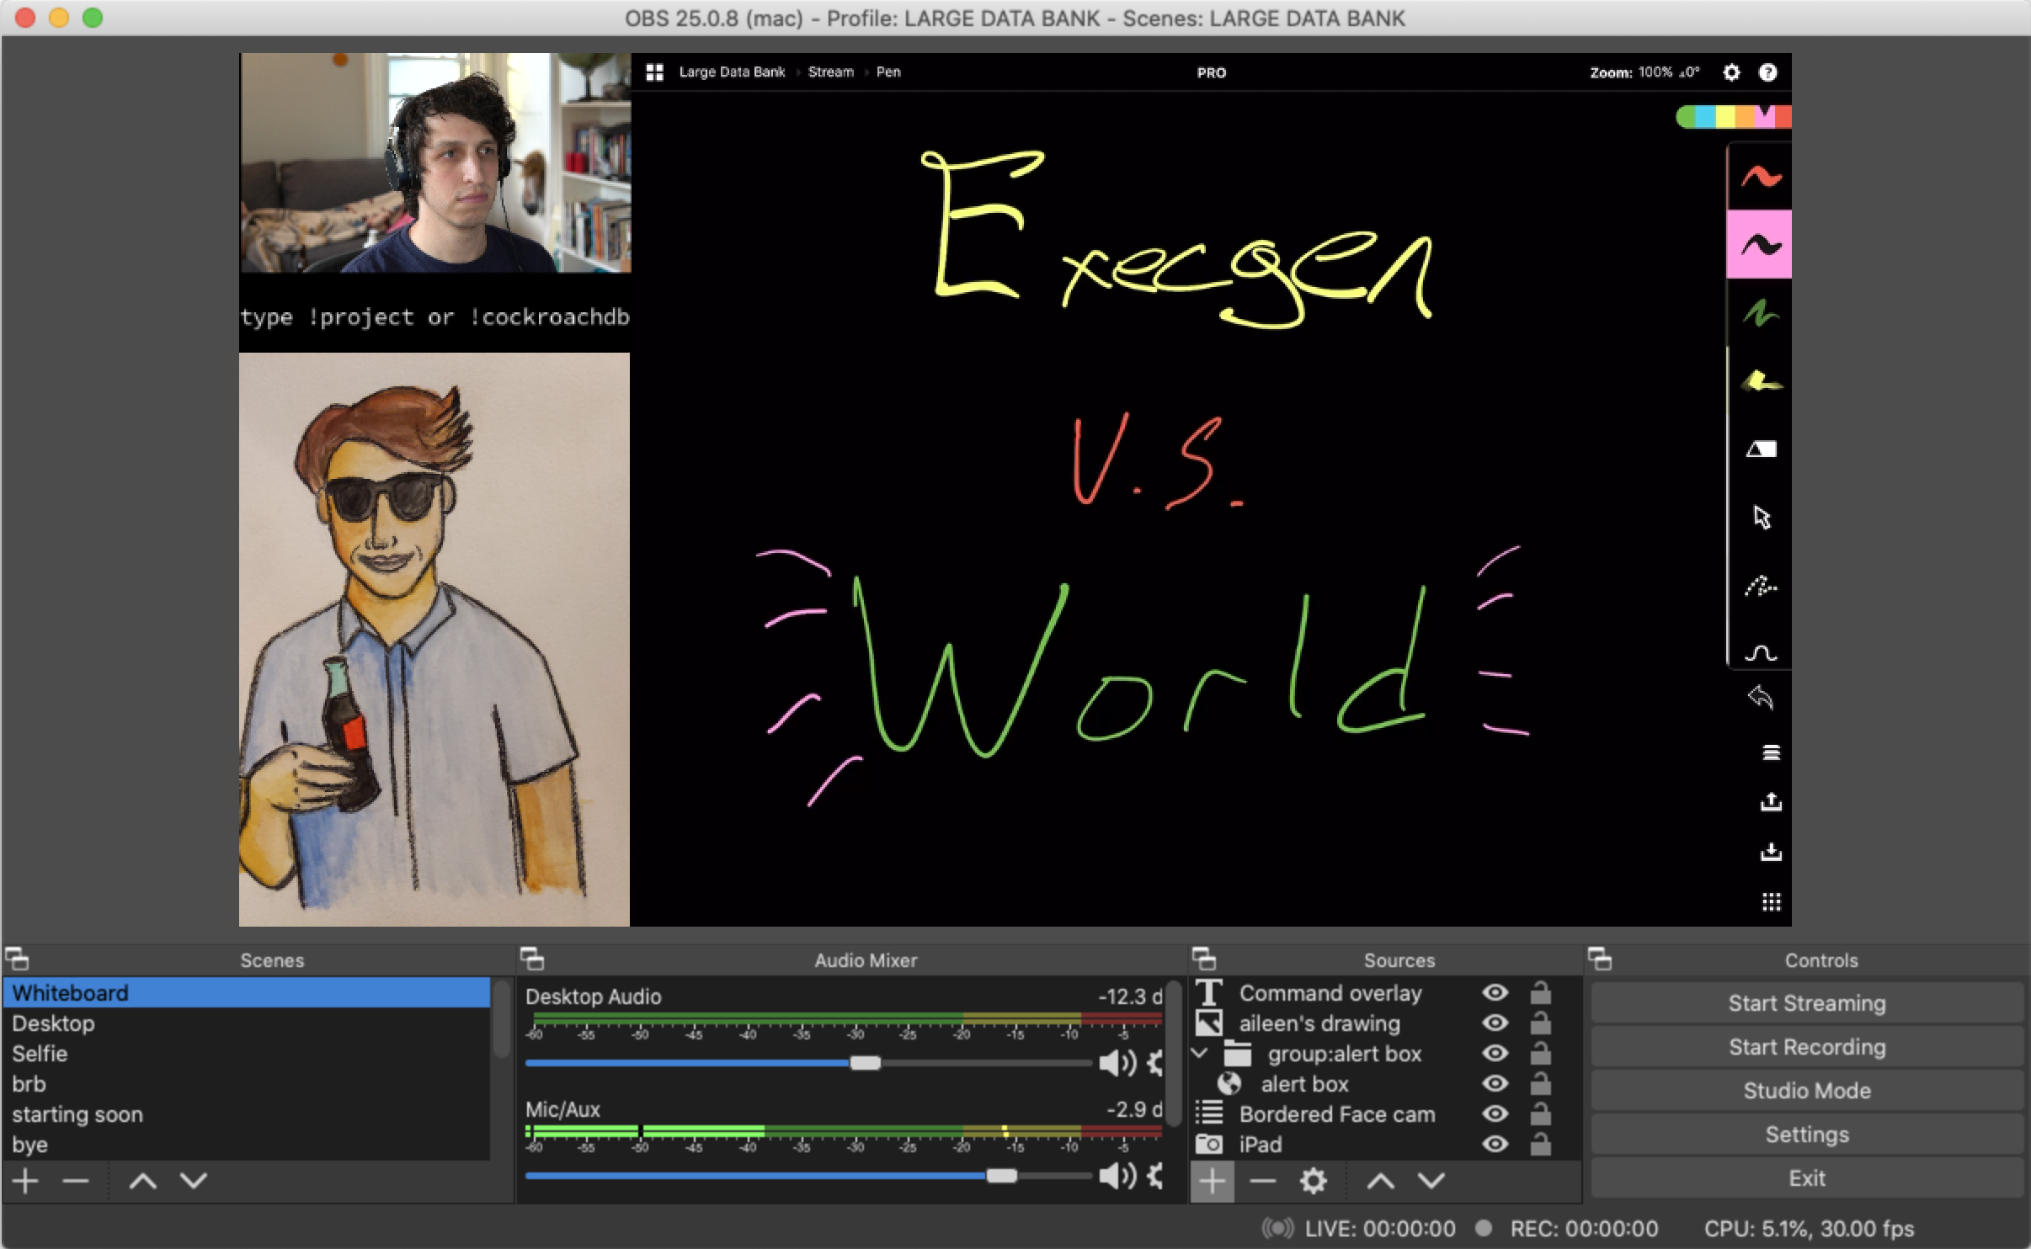
Task: Click Start Streaming button
Action: point(1807,1003)
